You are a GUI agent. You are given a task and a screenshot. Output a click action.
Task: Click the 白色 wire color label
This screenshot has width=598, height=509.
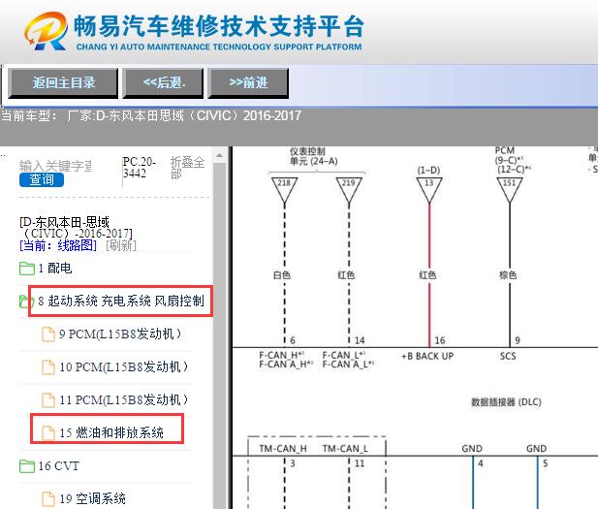[282, 274]
